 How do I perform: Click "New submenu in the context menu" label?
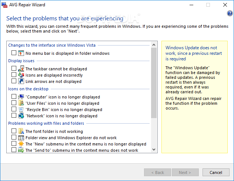tap(86, 144)
